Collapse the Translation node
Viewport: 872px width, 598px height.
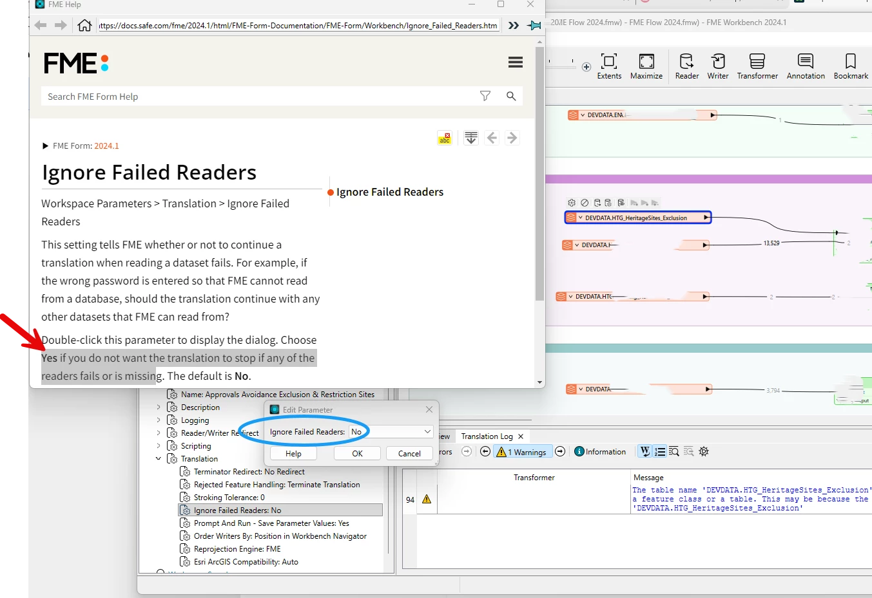click(159, 459)
